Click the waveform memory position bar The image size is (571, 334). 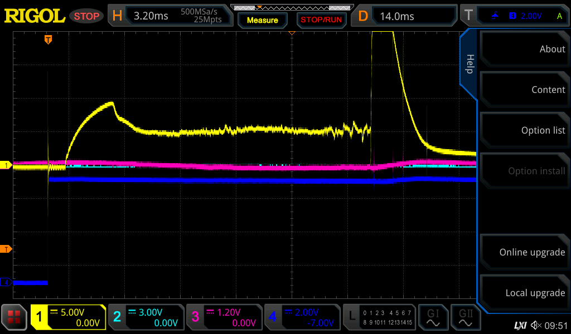tap(291, 8)
